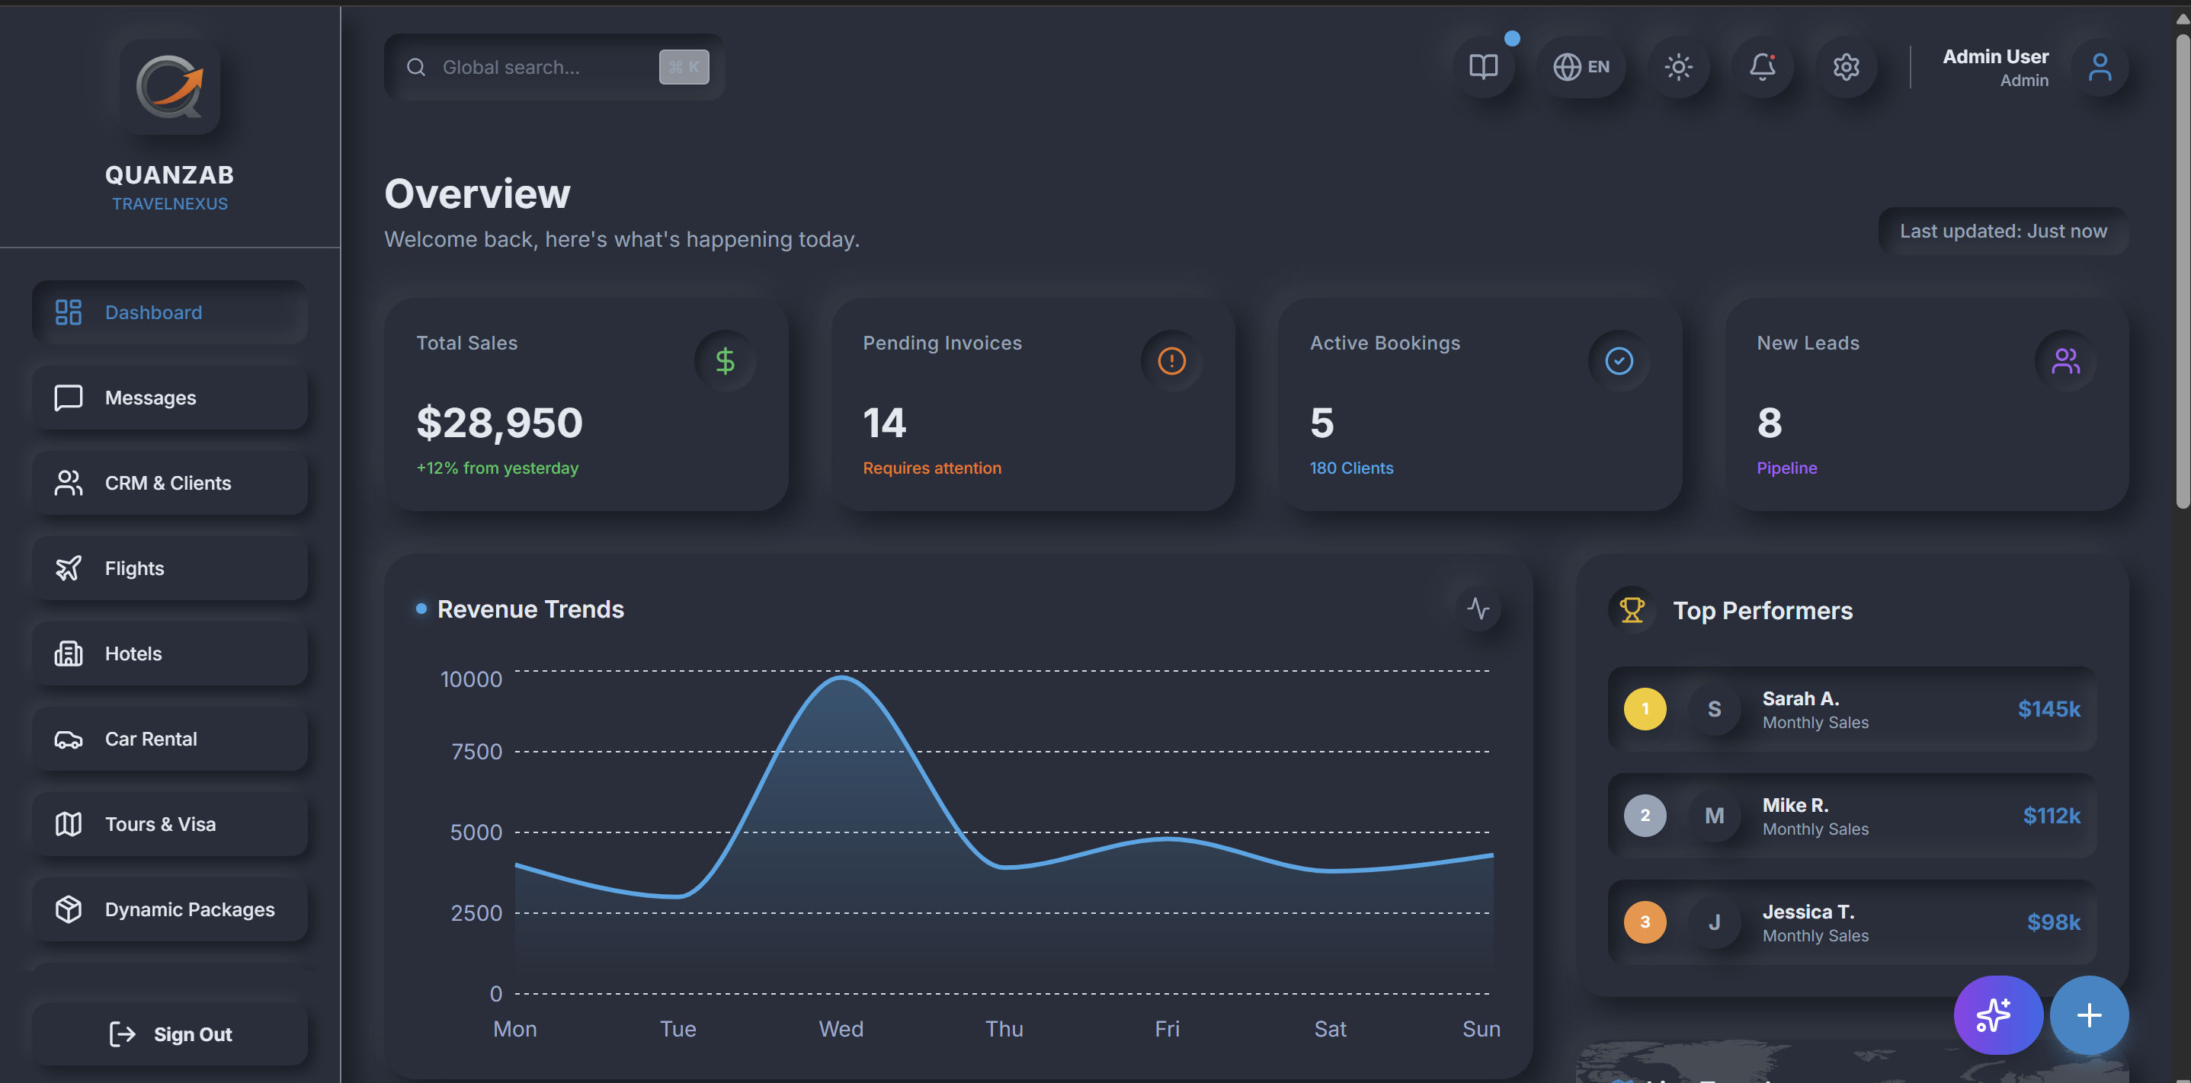Open notifications bell icon
The image size is (2191, 1083).
pos(1761,66)
